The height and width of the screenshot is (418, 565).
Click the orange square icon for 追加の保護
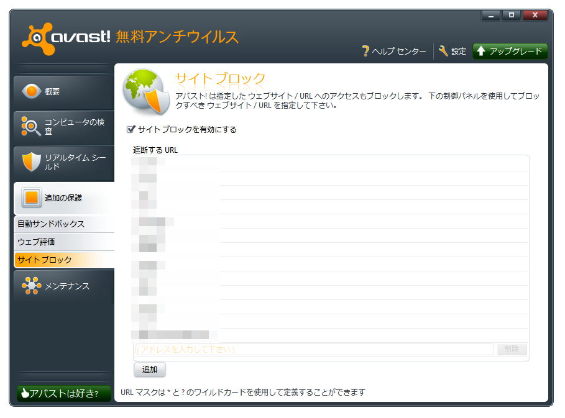(x=32, y=198)
